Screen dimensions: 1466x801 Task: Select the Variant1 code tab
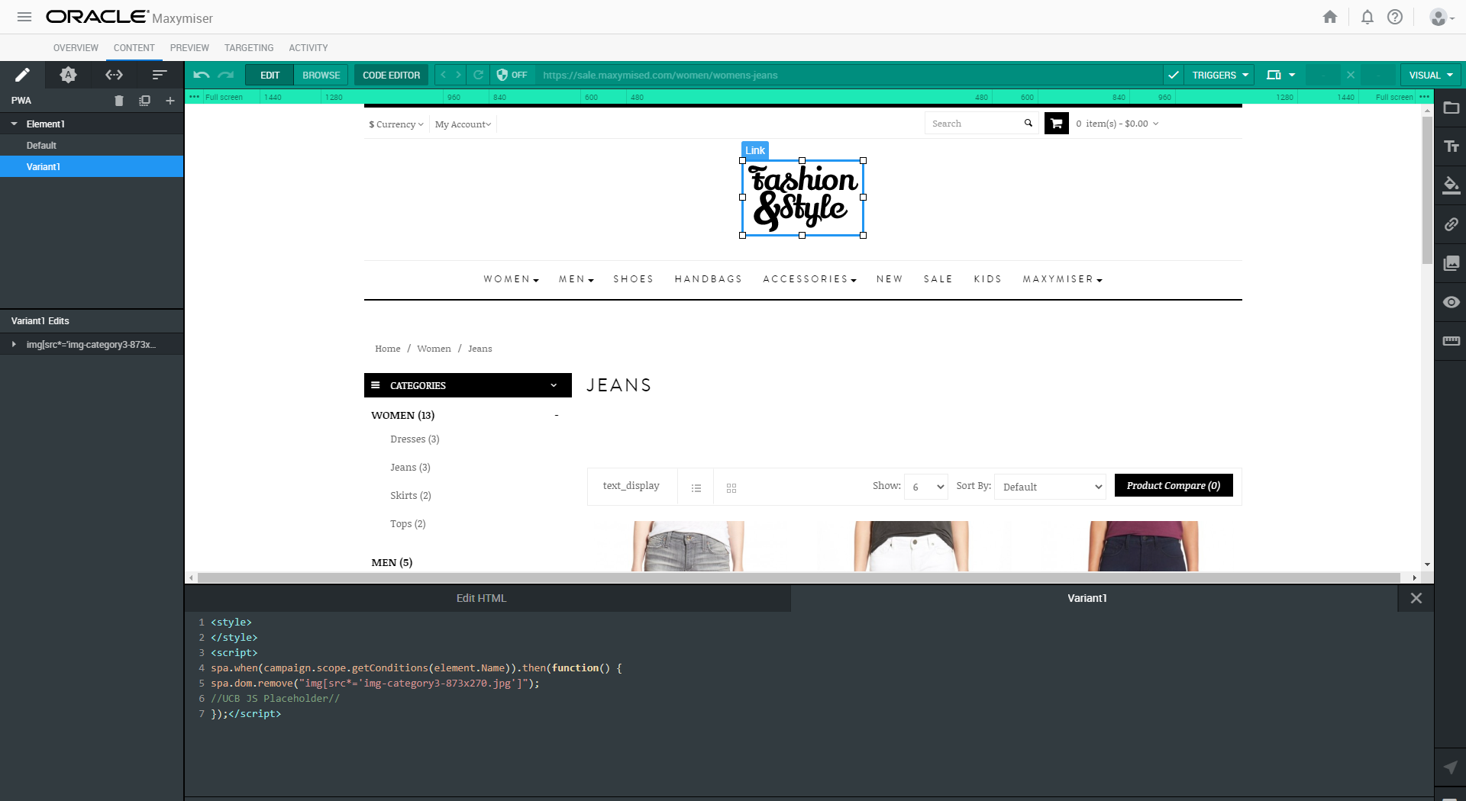point(1094,598)
